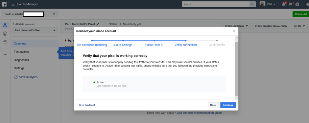Open the settings gear in top bar
309x123 pixels.
click(x=297, y=4)
